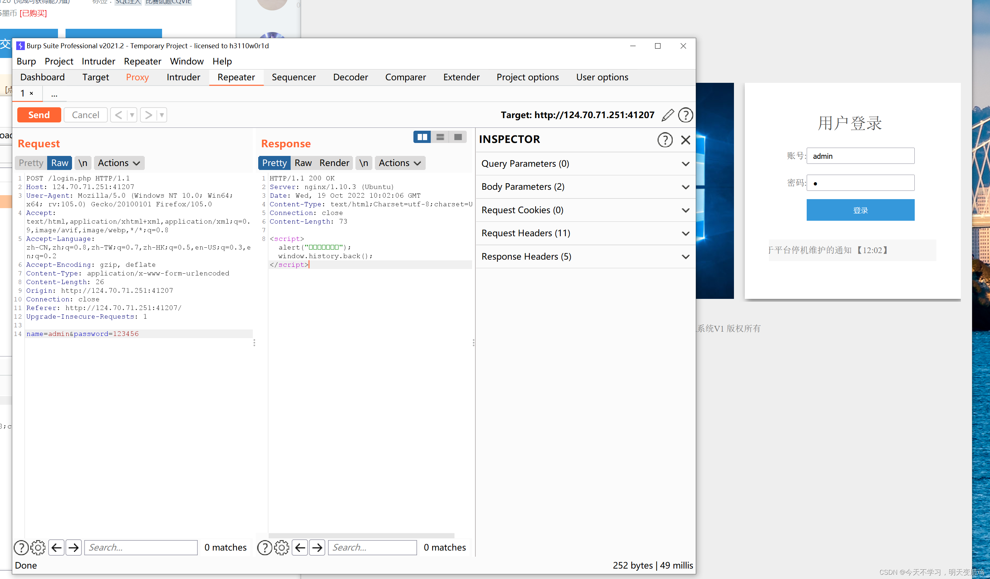Image resolution: width=990 pixels, height=579 pixels.
Task: Expand Request Cookies (0) section
Action: pyautogui.click(x=585, y=210)
